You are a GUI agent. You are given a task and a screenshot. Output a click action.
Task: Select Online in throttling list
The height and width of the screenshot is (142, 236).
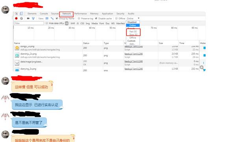(133, 25)
